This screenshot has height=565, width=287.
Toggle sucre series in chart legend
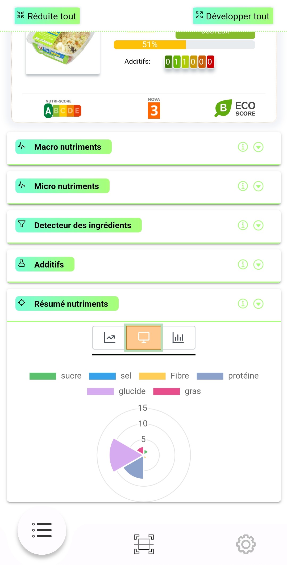(56, 376)
